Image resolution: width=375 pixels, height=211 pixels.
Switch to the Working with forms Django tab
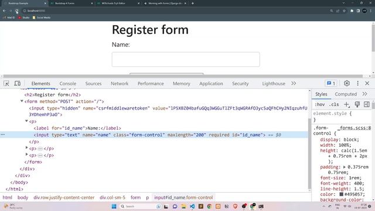[165, 4]
